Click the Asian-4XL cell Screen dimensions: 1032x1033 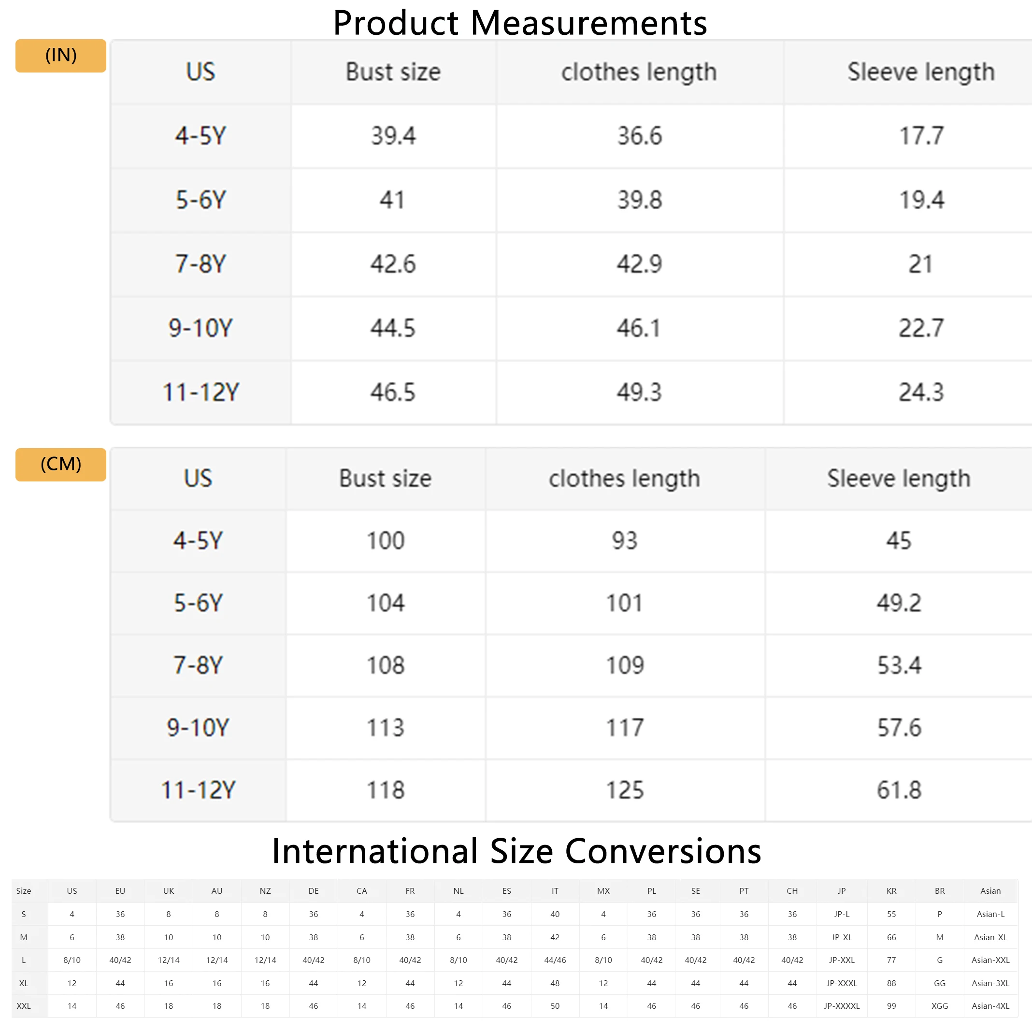point(990,1006)
